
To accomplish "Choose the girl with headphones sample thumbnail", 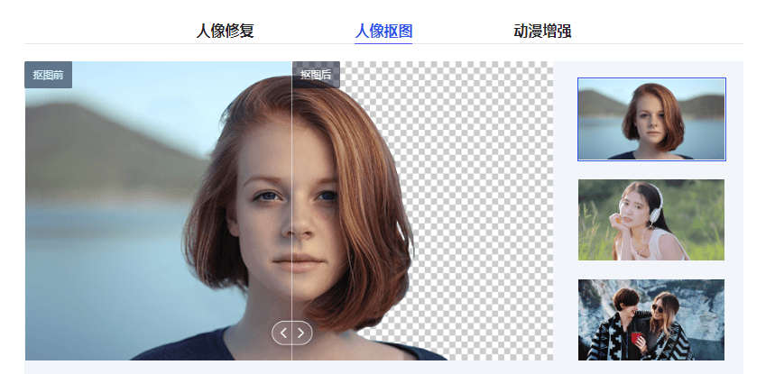I will pyautogui.click(x=651, y=220).
